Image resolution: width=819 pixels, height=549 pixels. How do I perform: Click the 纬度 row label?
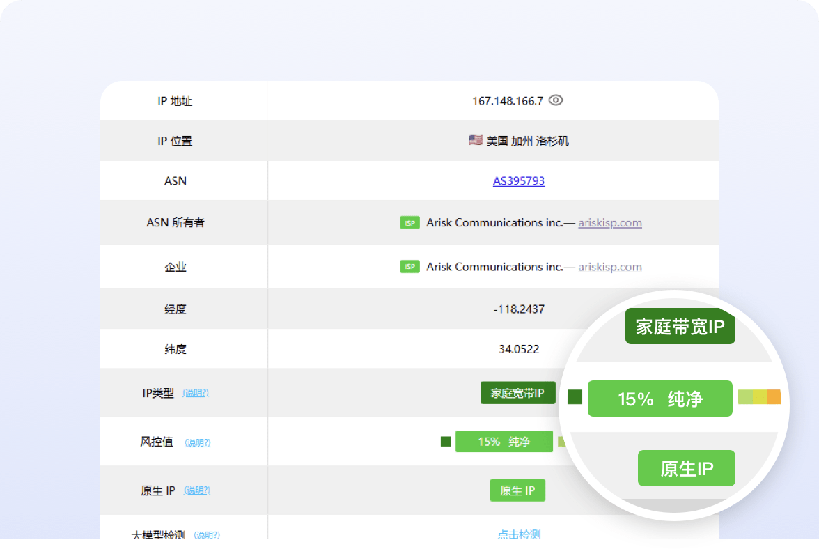pyautogui.click(x=175, y=349)
